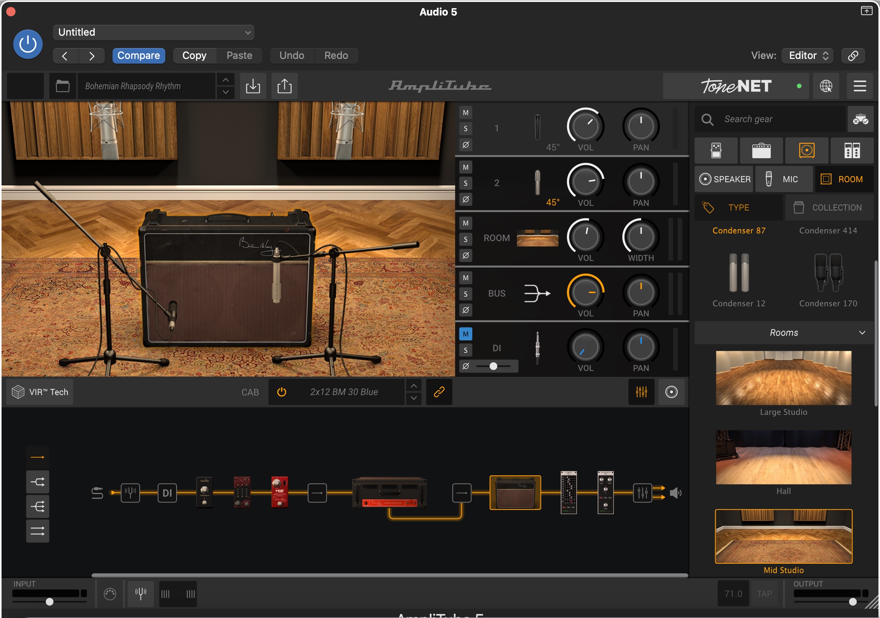Click the channel 1 mic selector icon
Image resolution: width=880 pixels, height=618 pixels.
pyautogui.click(x=537, y=127)
